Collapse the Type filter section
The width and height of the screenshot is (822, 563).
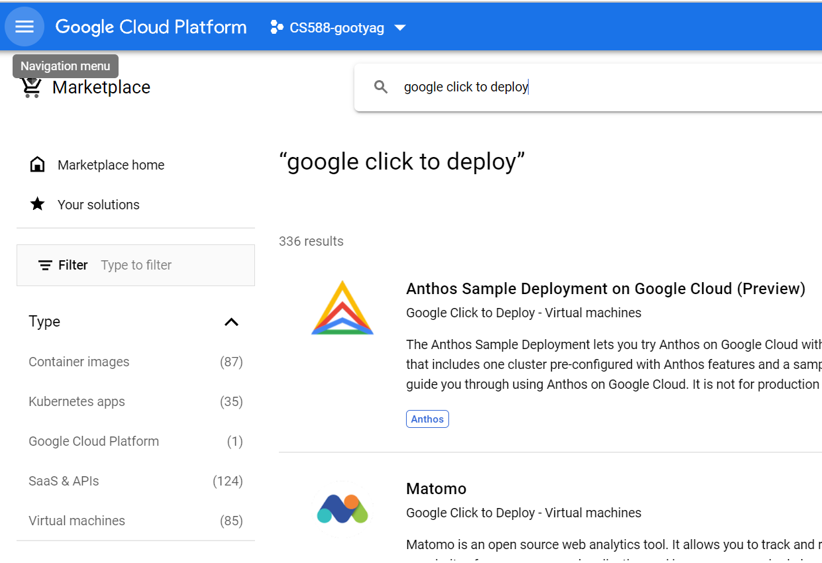[x=231, y=322]
